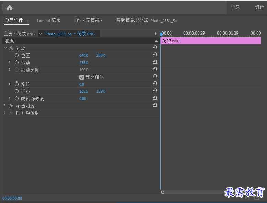Screen dimensions: 267x203
Task: Expand the 旋转 property
Action: (x=9, y=84)
